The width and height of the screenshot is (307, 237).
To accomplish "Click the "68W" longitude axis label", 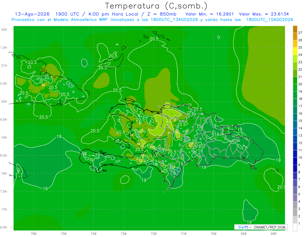I will pyautogui.click(x=273, y=233).
